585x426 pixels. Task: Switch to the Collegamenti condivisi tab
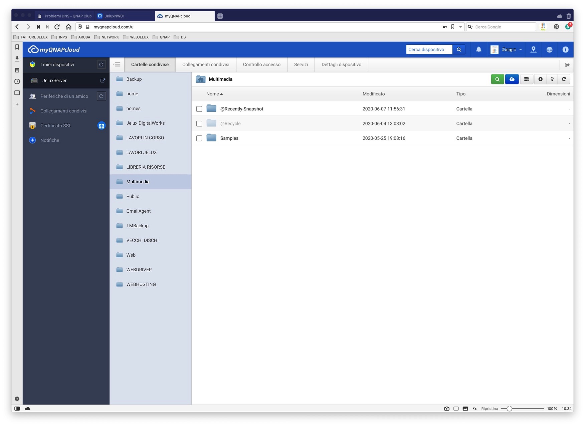coord(206,65)
